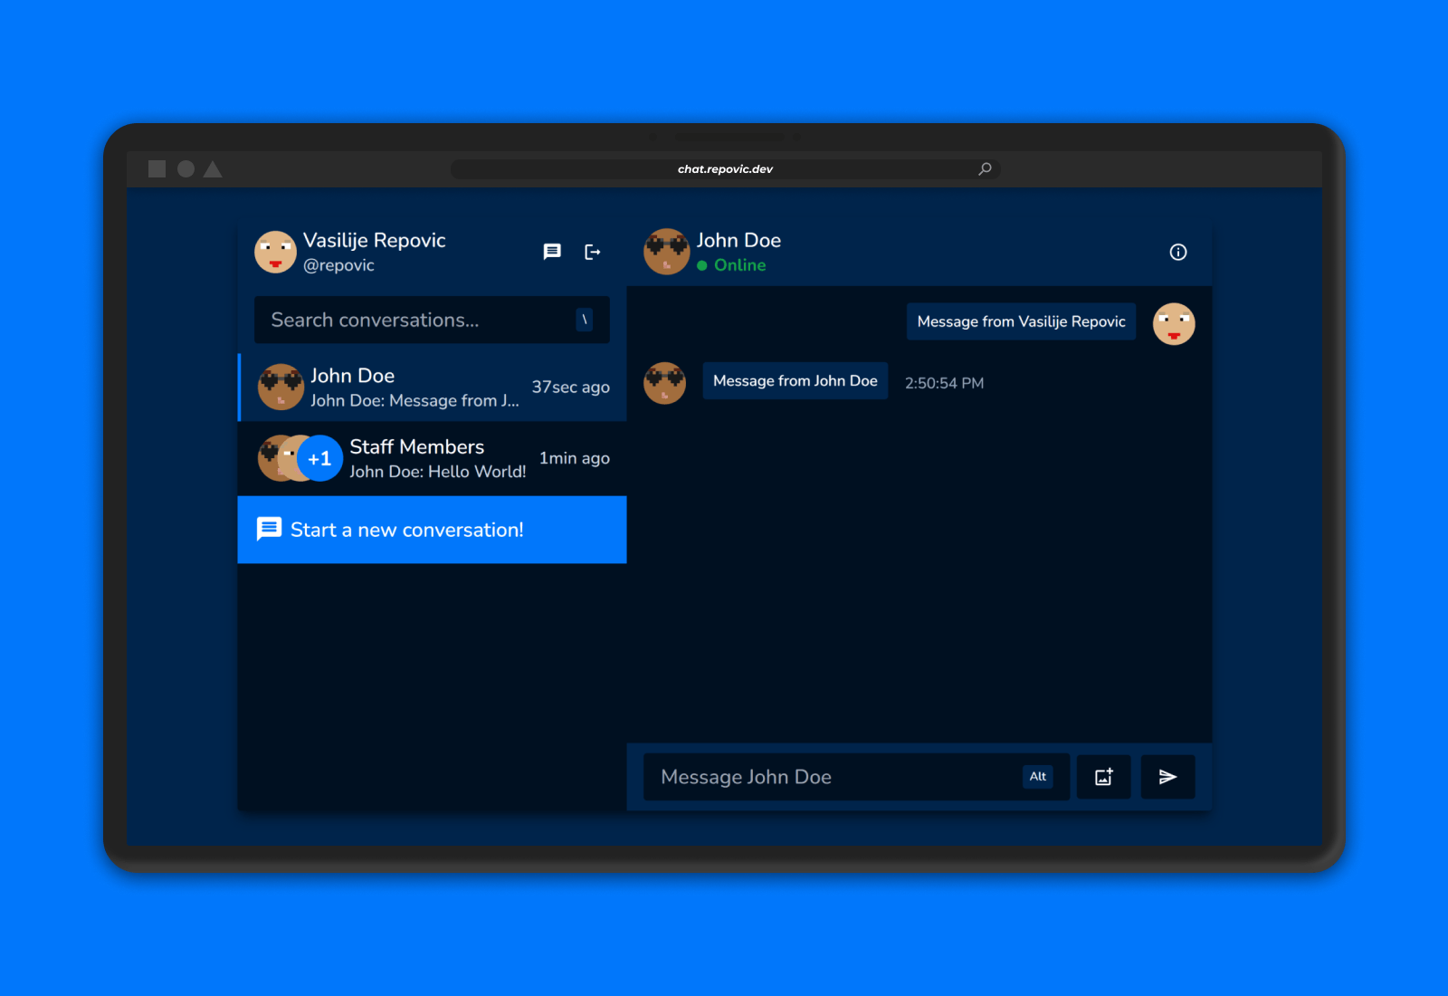Image resolution: width=1448 pixels, height=996 pixels.
Task: Click the logout icon in sidebar header
Action: click(x=593, y=252)
